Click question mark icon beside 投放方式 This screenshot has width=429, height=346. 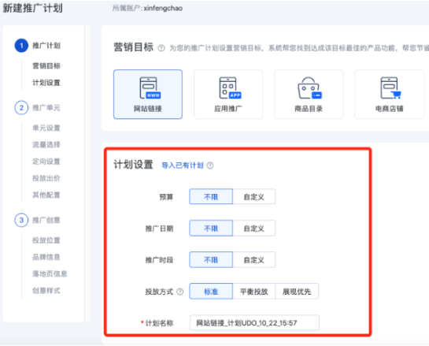(179, 292)
